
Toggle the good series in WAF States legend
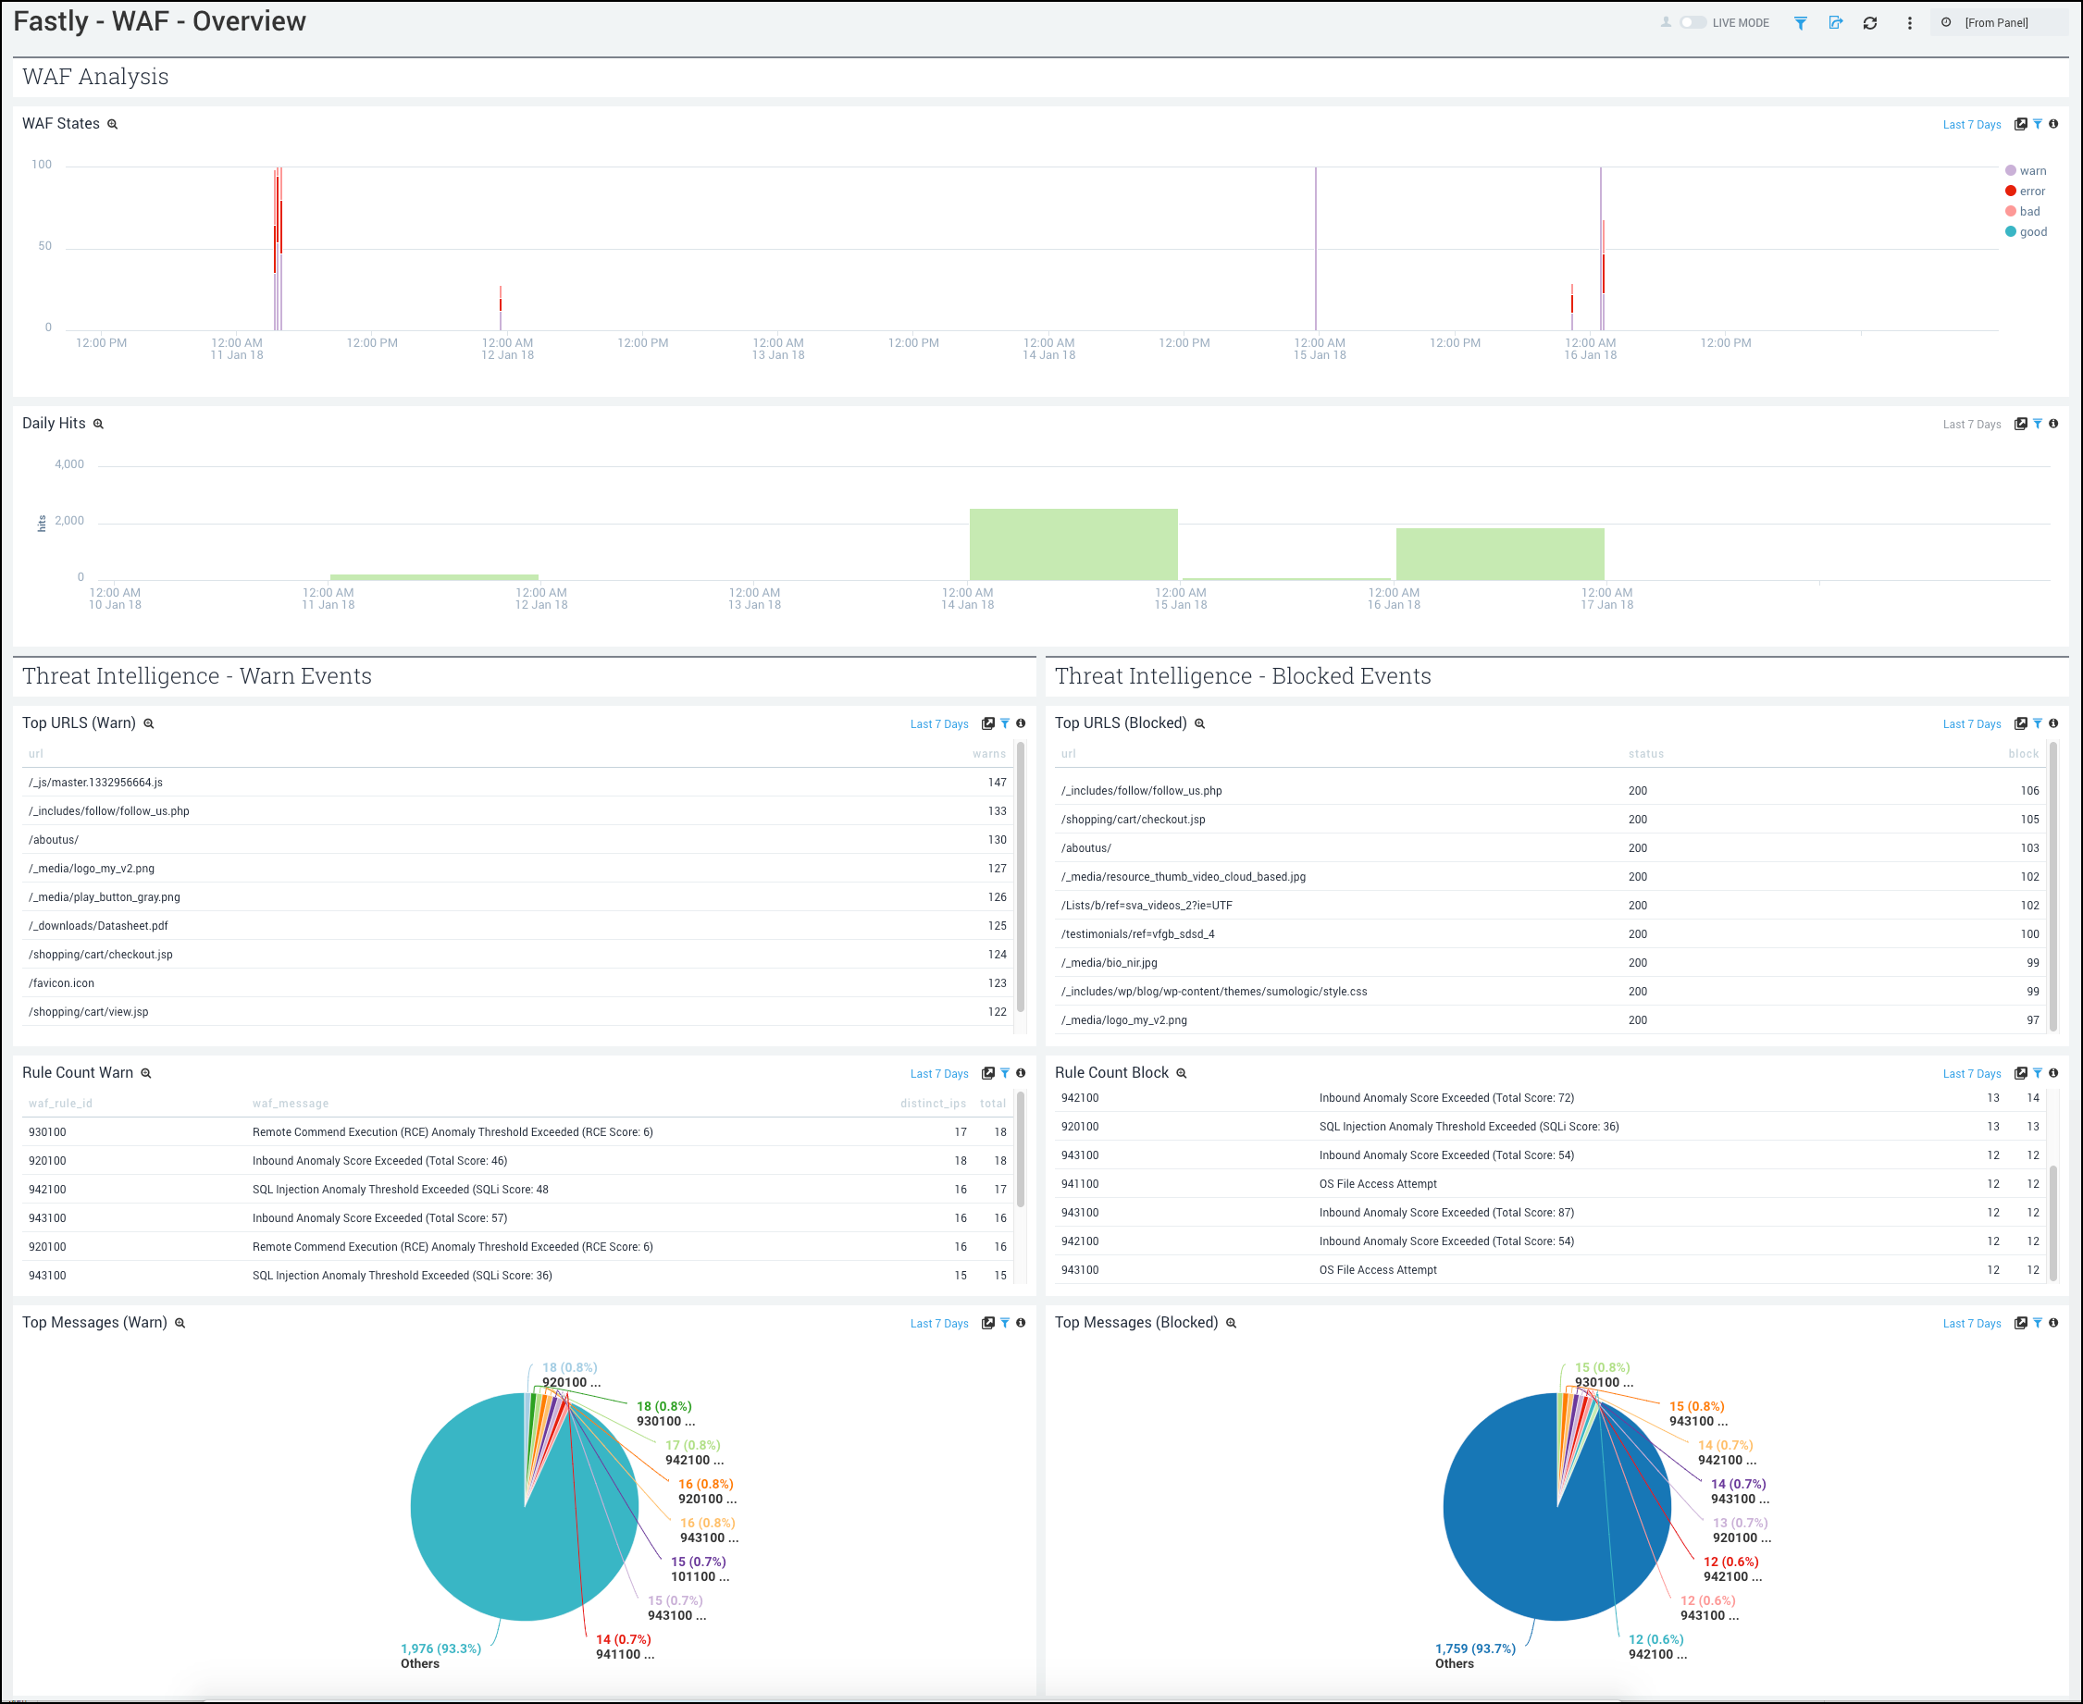[x=2030, y=231]
